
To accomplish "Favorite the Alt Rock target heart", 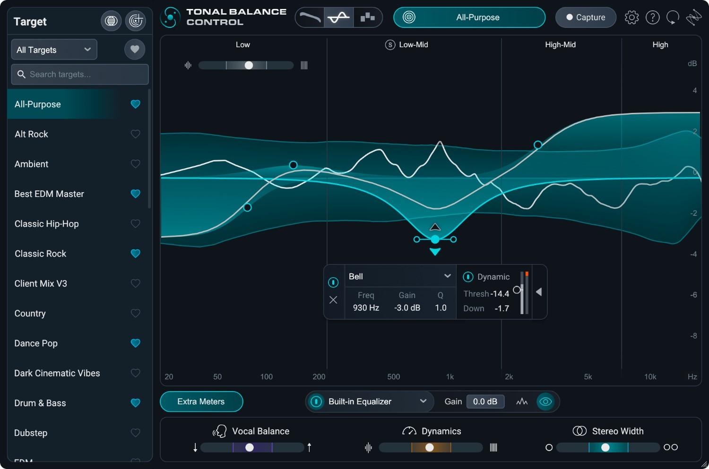I will click(135, 134).
